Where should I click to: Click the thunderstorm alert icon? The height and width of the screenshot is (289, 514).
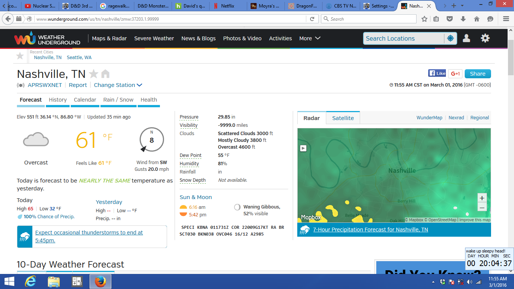24,236
